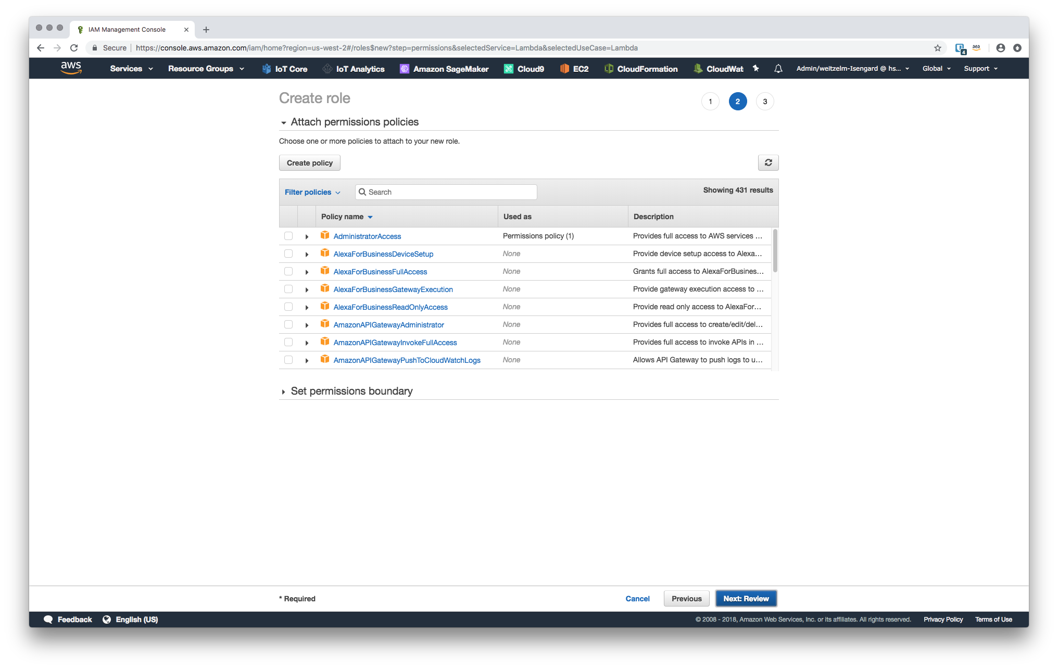Open the Support menu

[980, 69]
